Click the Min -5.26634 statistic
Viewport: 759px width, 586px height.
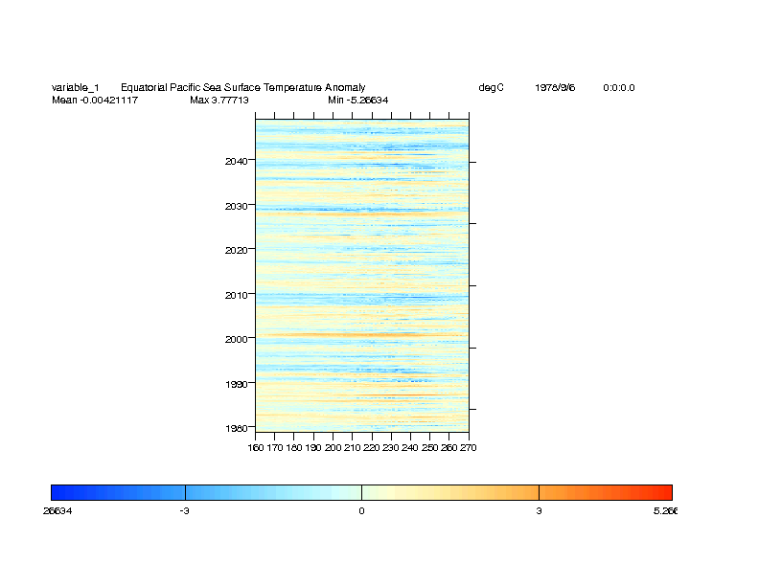(357, 101)
